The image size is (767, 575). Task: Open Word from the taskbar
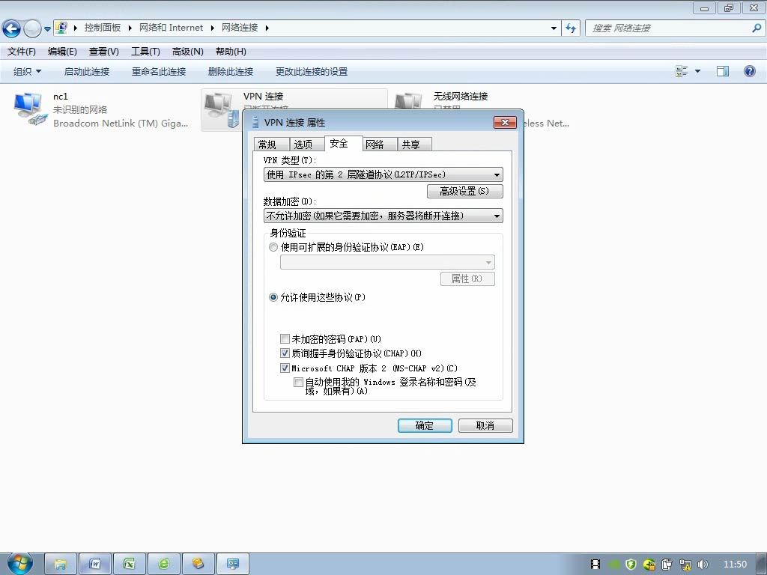[x=95, y=565]
